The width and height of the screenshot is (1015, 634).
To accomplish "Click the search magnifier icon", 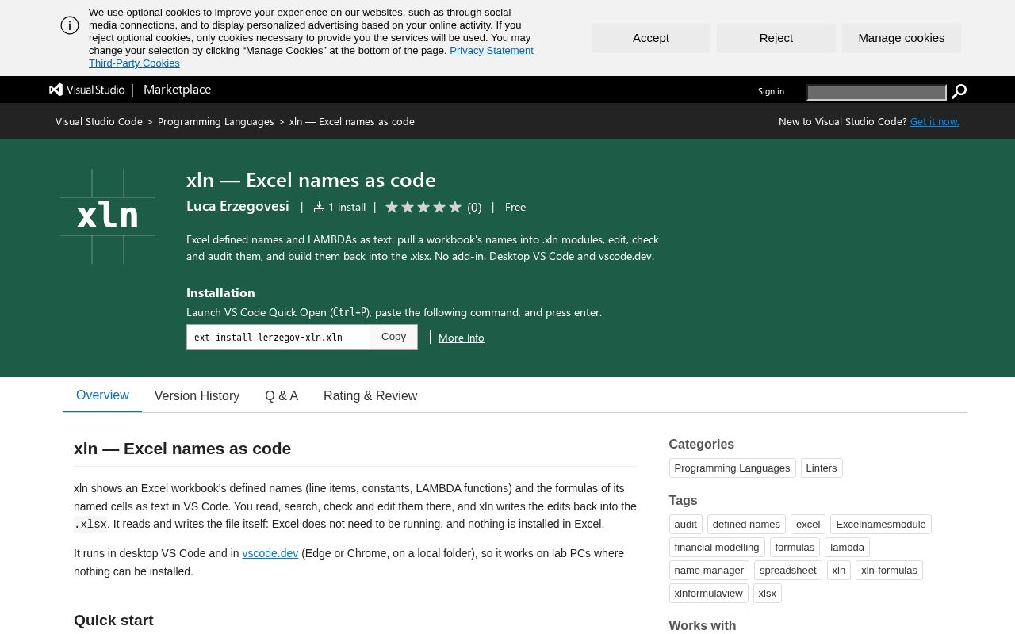I will click(959, 92).
